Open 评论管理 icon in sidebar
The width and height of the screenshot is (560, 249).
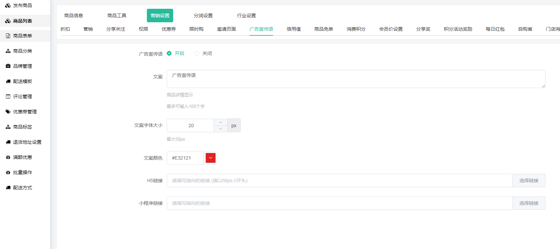pos(8,96)
